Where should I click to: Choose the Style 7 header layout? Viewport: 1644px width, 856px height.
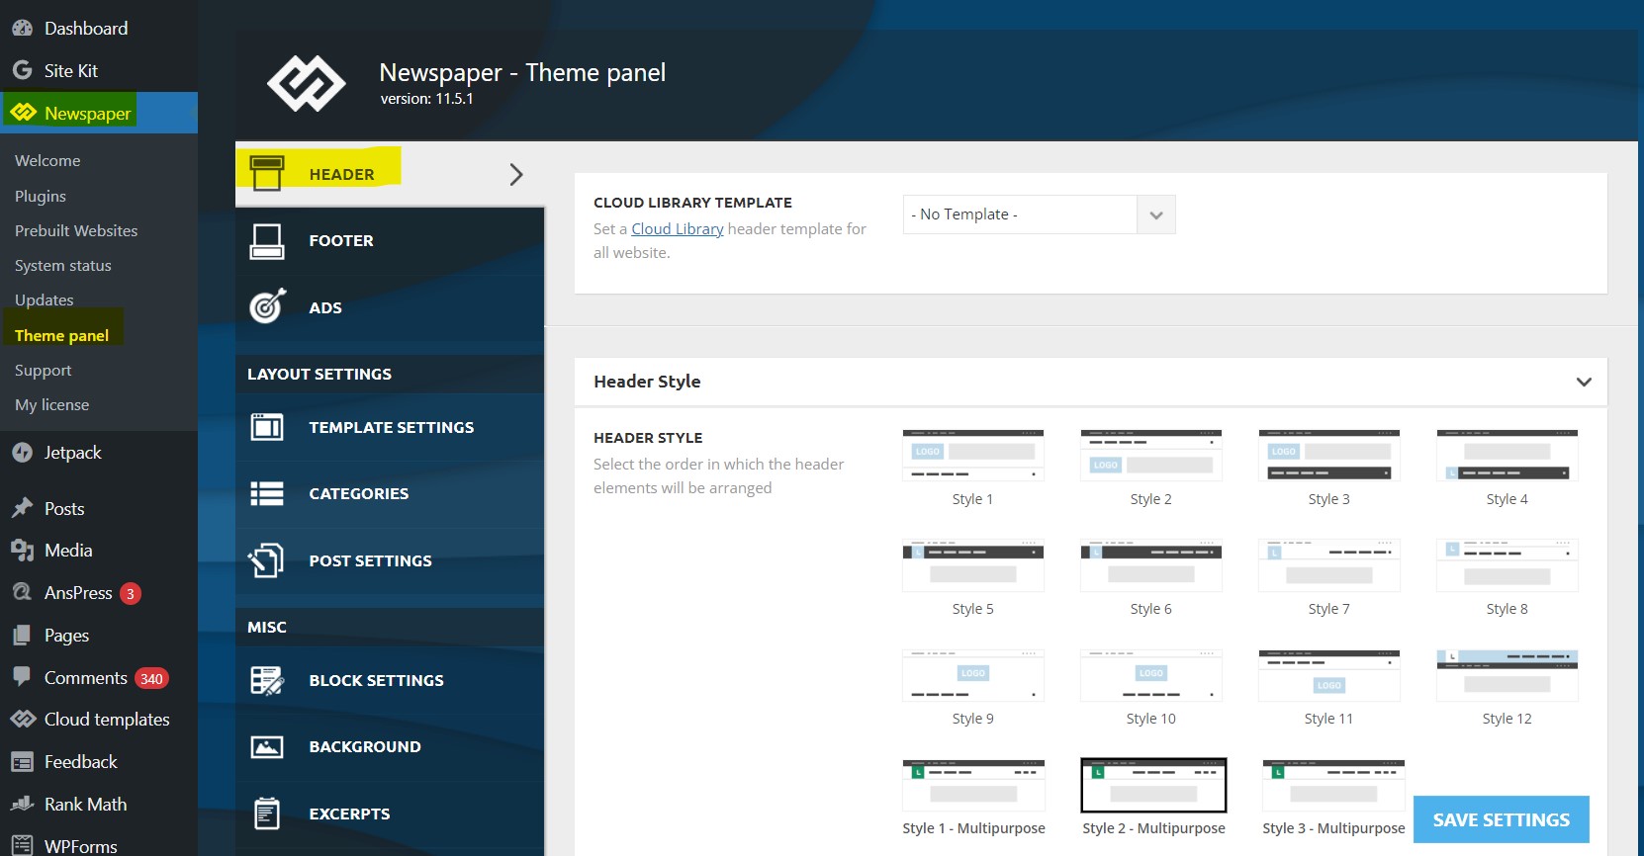(x=1328, y=566)
